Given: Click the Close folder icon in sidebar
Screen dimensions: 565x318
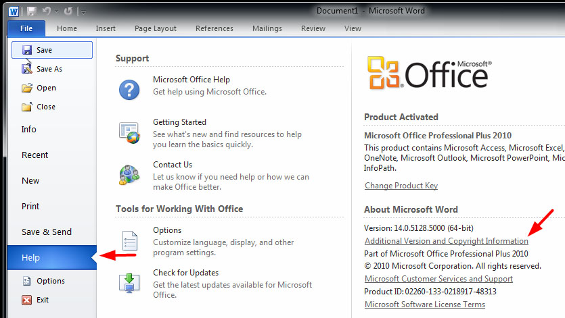Looking at the screenshot, I should click(26, 107).
